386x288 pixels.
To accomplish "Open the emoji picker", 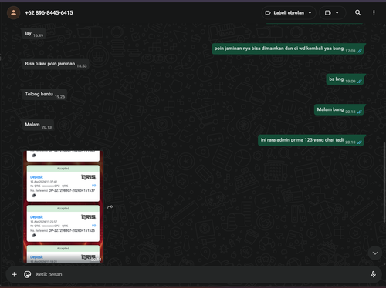I will tap(27, 274).
